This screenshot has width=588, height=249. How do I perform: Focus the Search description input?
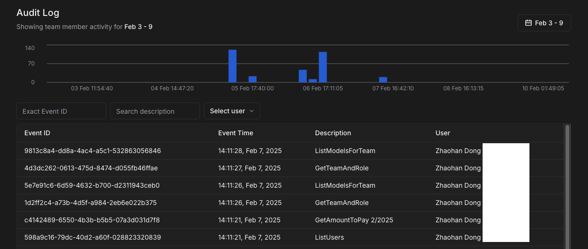[x=155, y=111]
